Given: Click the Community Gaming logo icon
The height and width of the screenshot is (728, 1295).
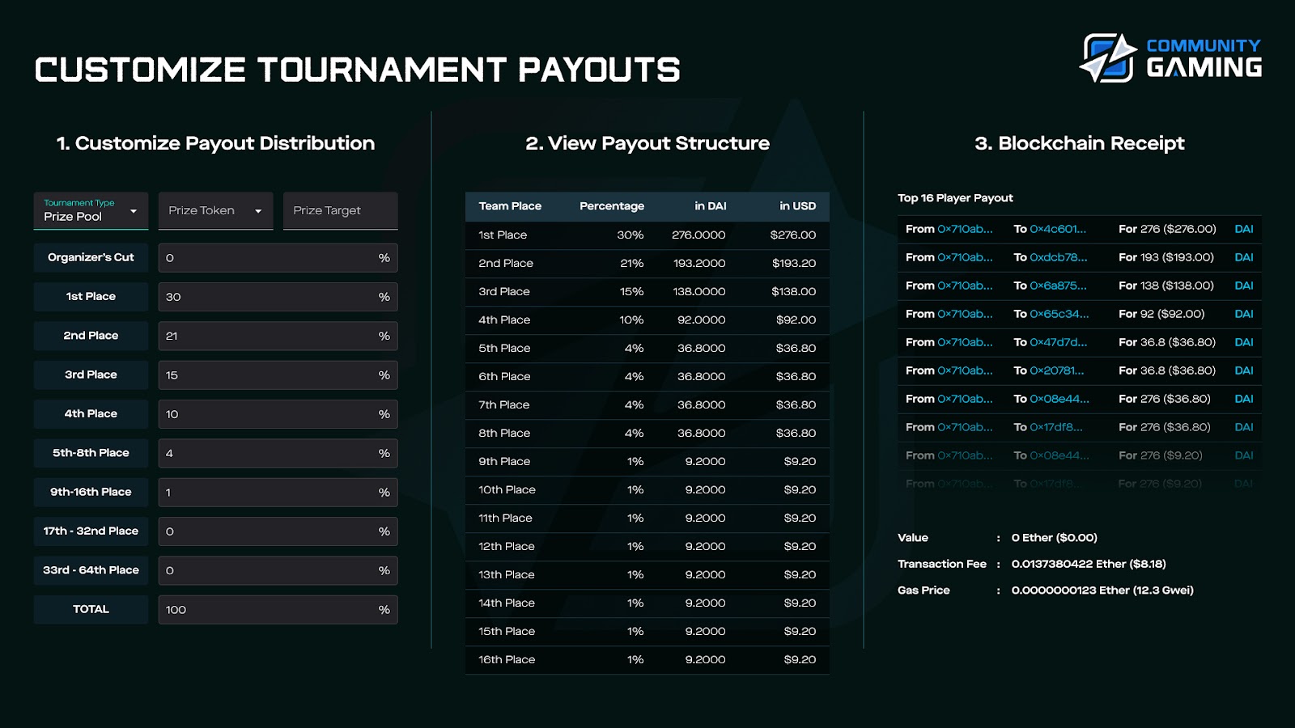Looking at the screenshot, I should point(1108,57).
